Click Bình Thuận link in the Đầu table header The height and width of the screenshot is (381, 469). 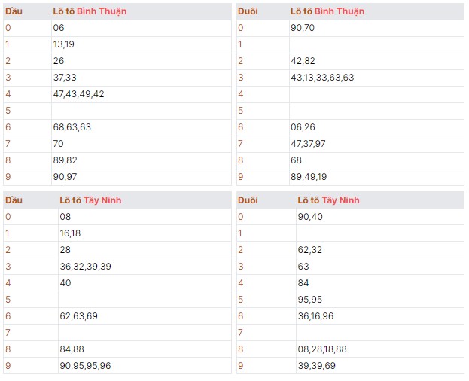[x=102, y=11]
